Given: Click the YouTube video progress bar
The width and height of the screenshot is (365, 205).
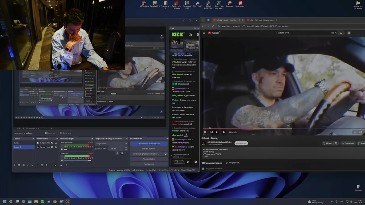Looking at the screenshot, I should coord(284,128).
